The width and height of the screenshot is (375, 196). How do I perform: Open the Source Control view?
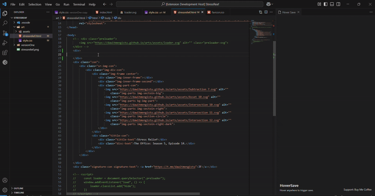click(5, 33)
